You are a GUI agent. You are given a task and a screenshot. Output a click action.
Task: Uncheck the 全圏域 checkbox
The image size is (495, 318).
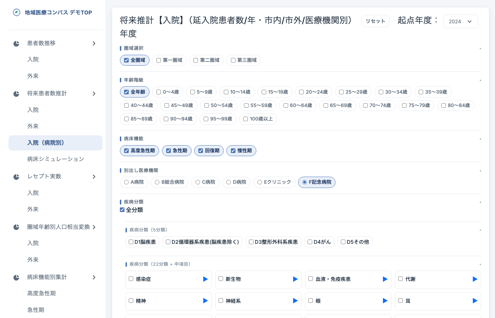pyautogui.click(x=126, y=60)
